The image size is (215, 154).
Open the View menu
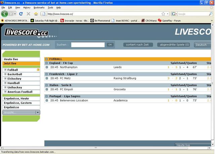(17, 8)
